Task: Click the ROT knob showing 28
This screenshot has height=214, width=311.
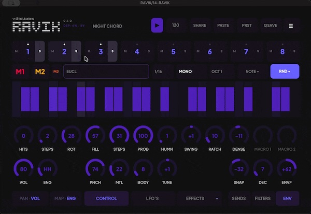Action: click(71, 136)
